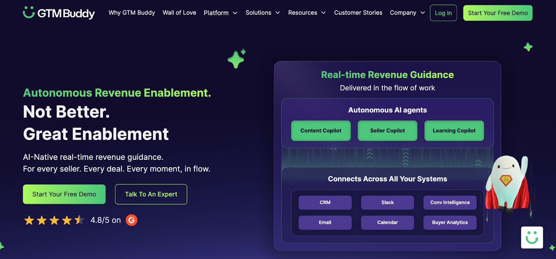The height and width of the screenshot is (259, 556).
Task: Click Connects Across All Your Systems text
Action: 387,179
